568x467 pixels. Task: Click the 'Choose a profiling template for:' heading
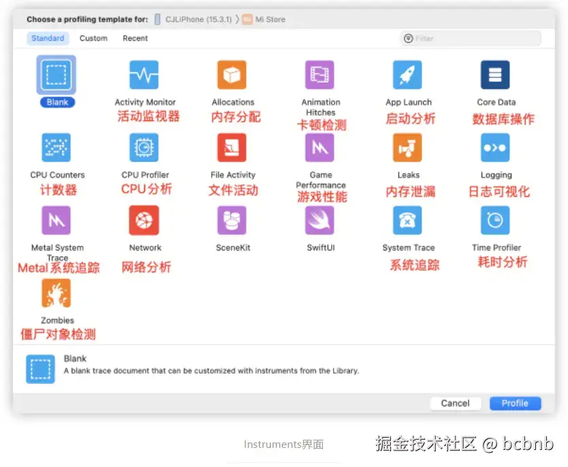pyautogui.click(x=87, y=19)
